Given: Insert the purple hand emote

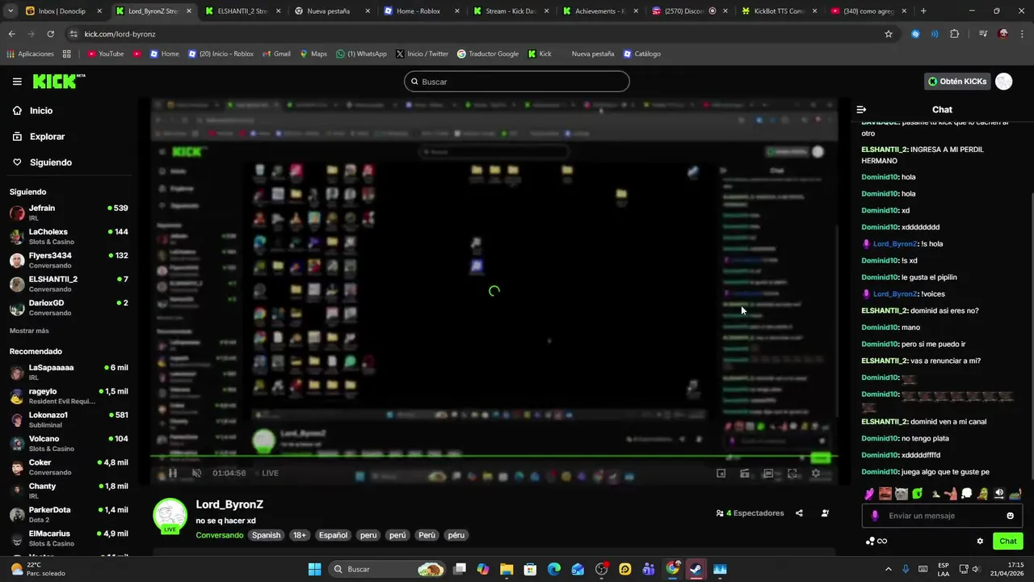Looking at the screenshot, I should [869, 494].
